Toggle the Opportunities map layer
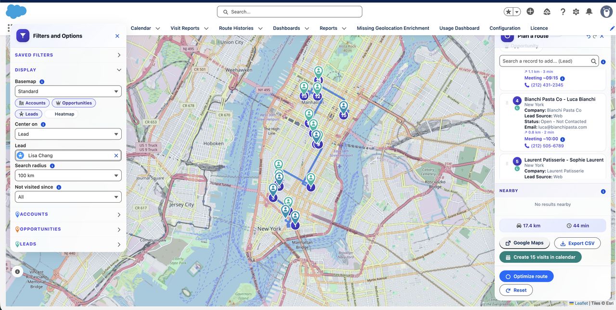This screenshot has height=310, width=616. (74, 103)
